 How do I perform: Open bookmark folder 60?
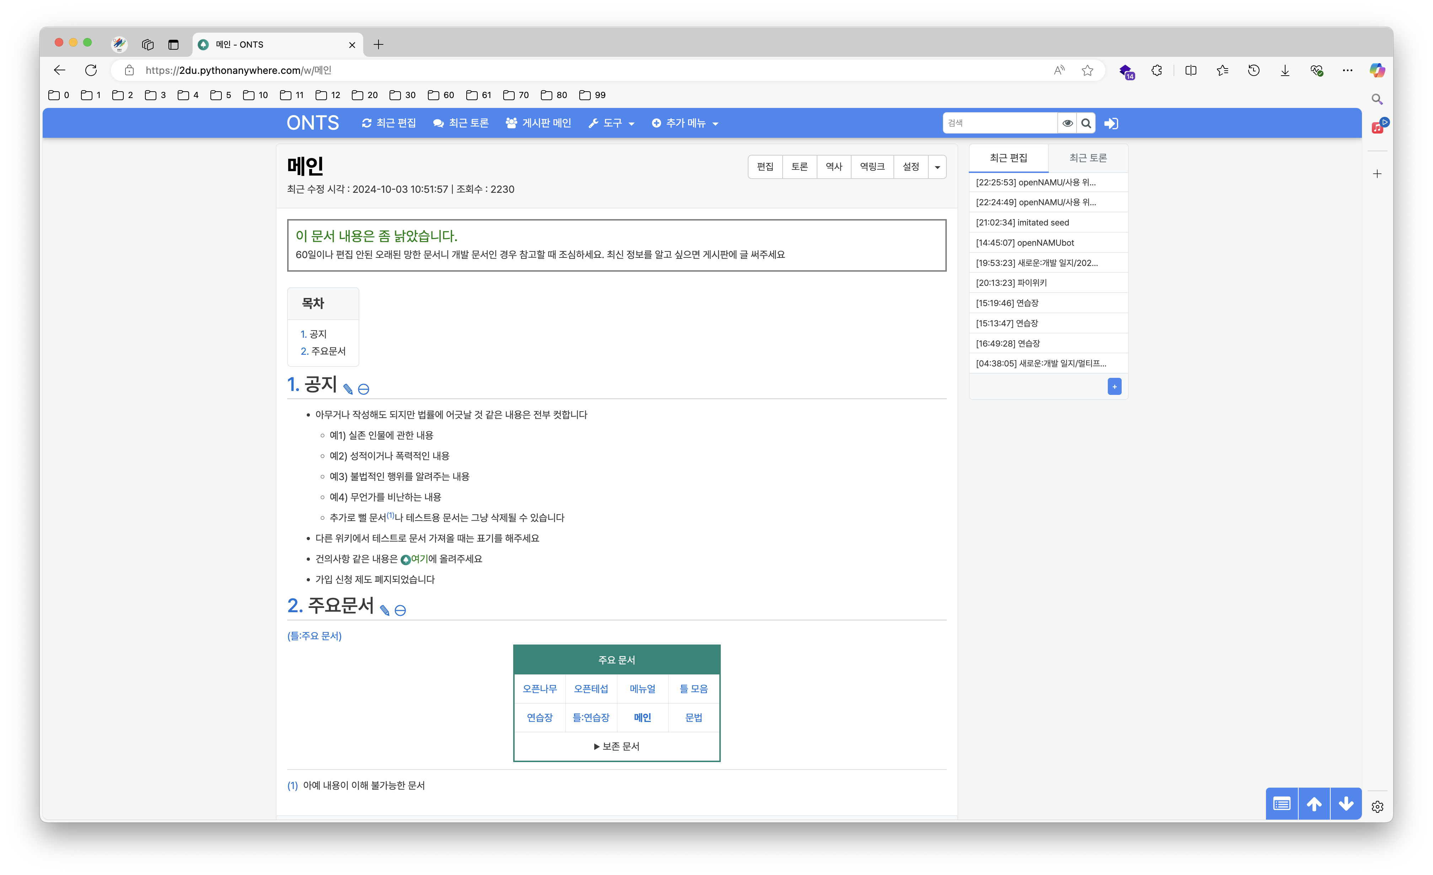(441, 95)
